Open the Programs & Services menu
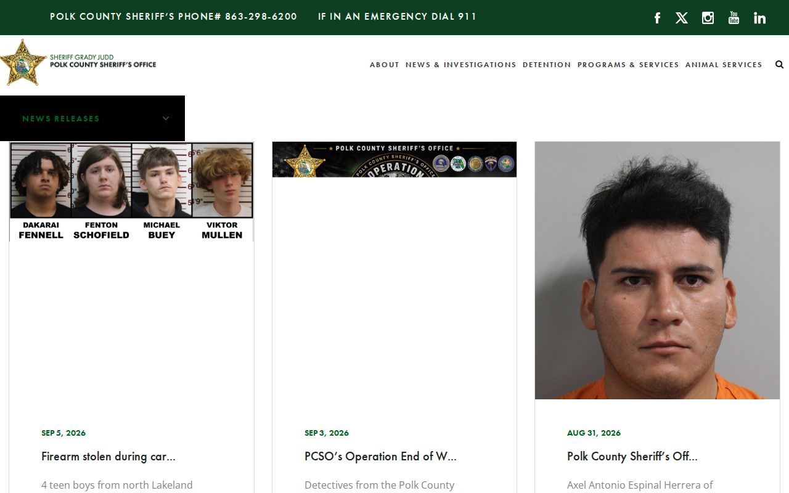789x493 pixels. click(628, 65)
